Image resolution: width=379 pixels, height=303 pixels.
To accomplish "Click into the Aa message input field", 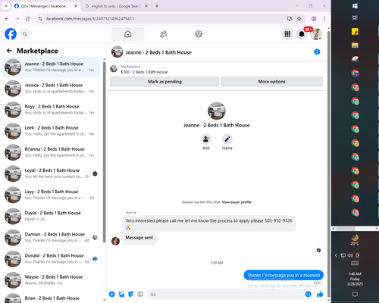I will pyautogui.click(x=227, y=294).
